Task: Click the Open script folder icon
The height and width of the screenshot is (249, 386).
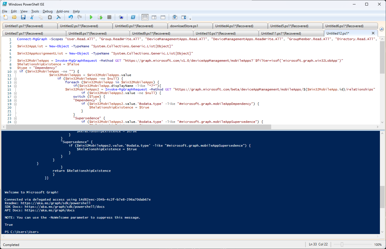Action: point(14,17)
